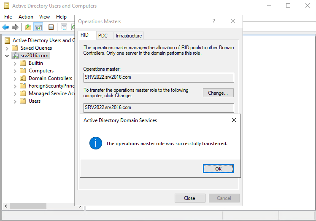The image size is (316, 221).
Task: Close the Operations Masters dialog with X
Action: 233,21
